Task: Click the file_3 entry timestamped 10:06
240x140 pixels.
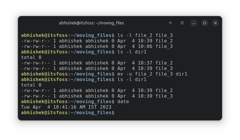Action: [x=164, y=46]
